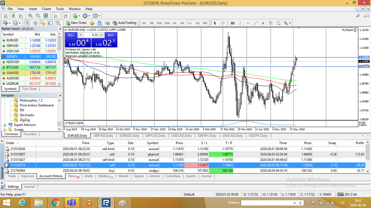The image size is (371, 208).
Task: Zoom in on the chart
Action: point(30,16)
